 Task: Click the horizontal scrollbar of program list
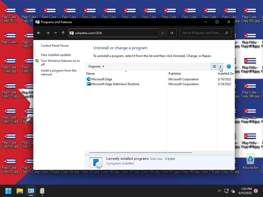[x=140, y=153]
